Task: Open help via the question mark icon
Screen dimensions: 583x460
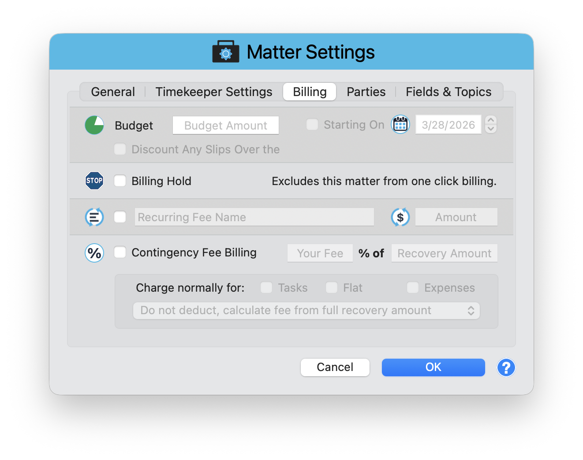Action: click(506, 367)
